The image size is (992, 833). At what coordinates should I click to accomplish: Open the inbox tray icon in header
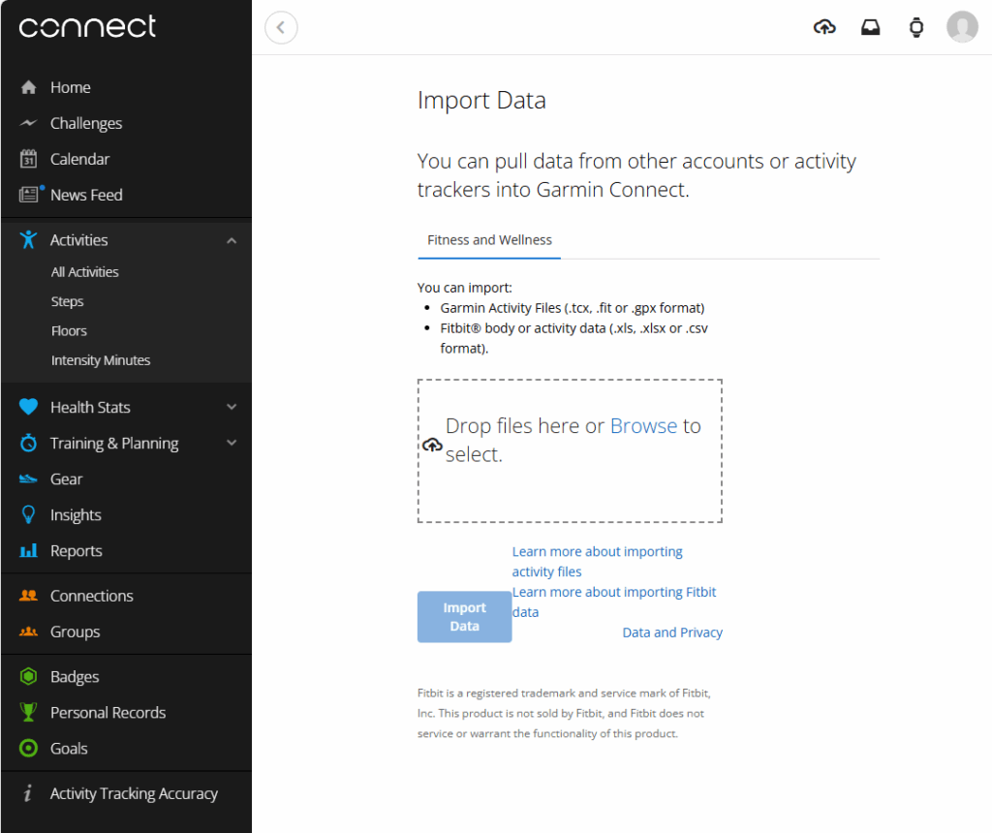[x=871, y=27]
